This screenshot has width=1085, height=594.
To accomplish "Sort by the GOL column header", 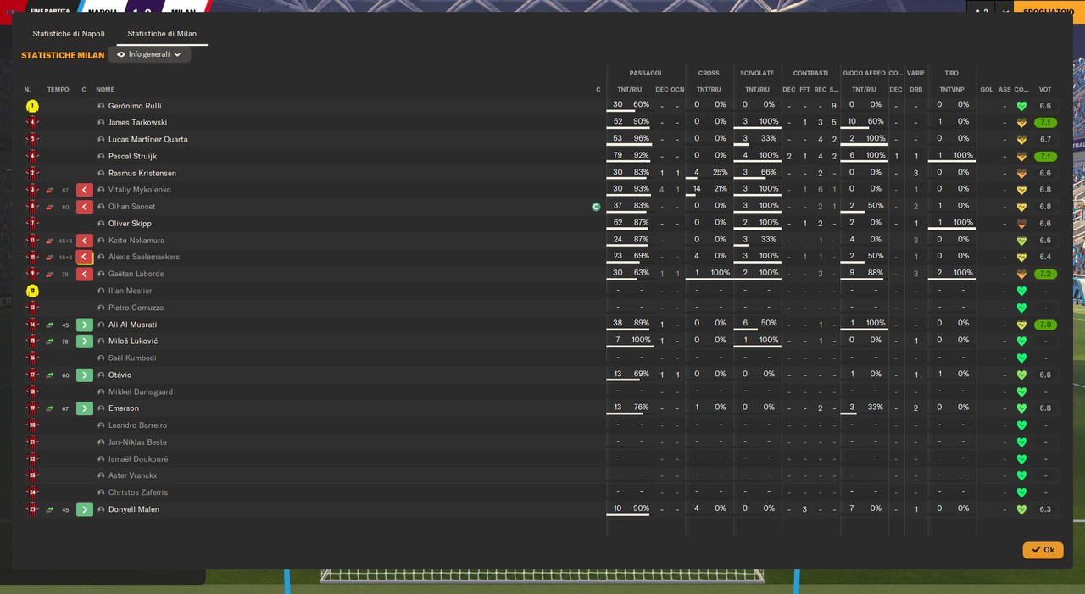I will coord(987,89).
